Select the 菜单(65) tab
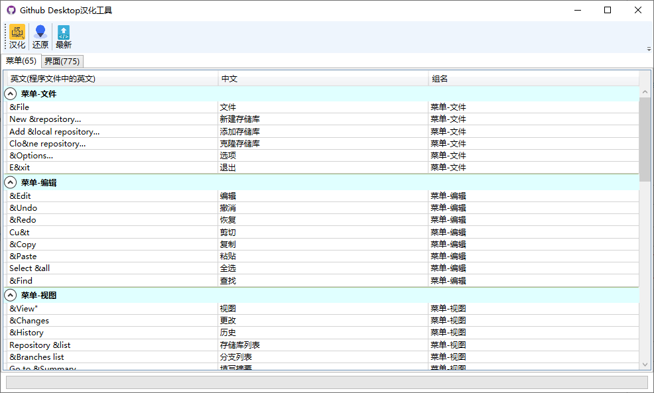The image size is (654, 393). (21, 61)
